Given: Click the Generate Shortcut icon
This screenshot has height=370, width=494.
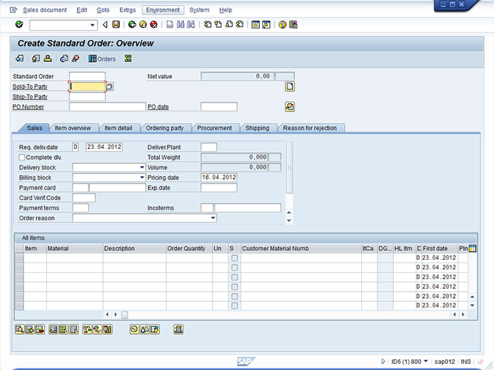Looking at the screenshot, I should (266, 24).
